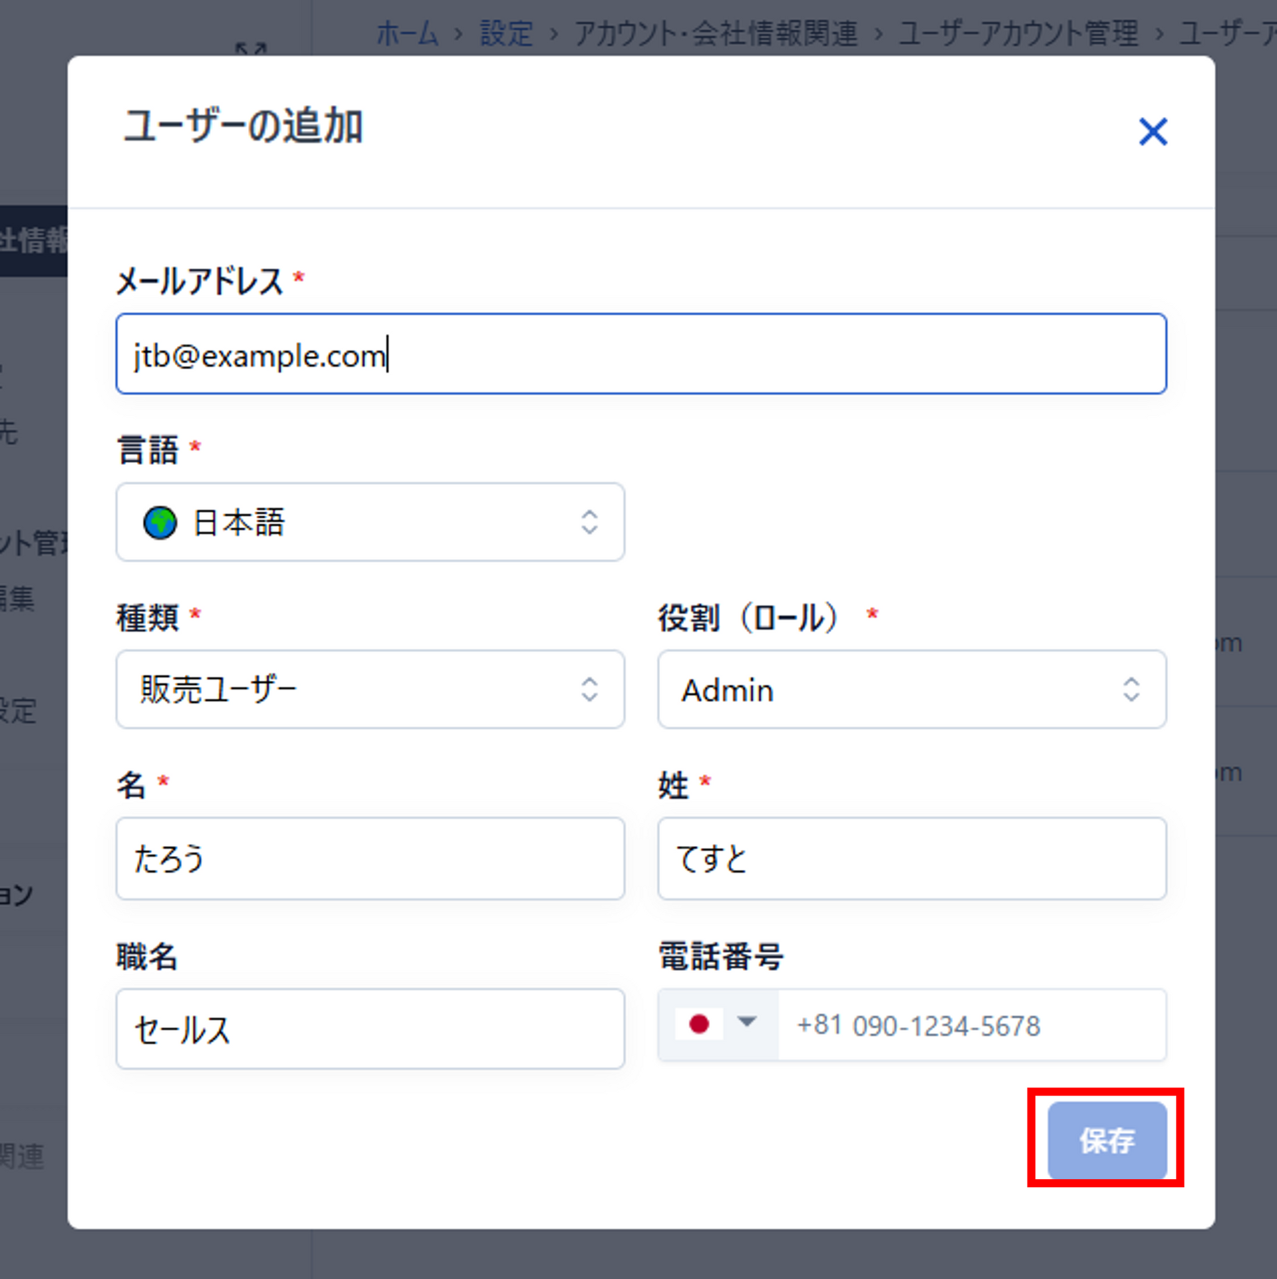Screen dimensions: 1277x1279
Task: Click the メールアドレス email field
Action: [x=640, y=355]
